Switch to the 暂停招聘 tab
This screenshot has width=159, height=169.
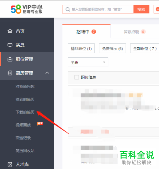(x=135, y=32)
